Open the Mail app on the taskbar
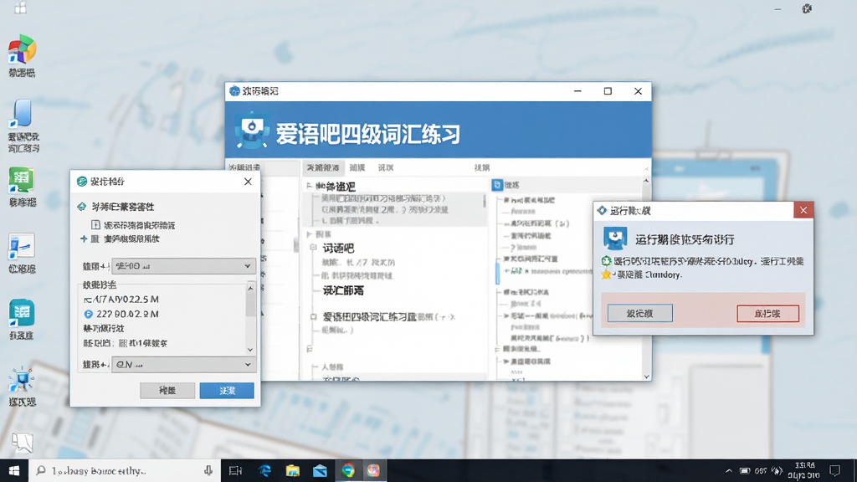The width and height of the screenshot is (857, 482). coord(321,470)
